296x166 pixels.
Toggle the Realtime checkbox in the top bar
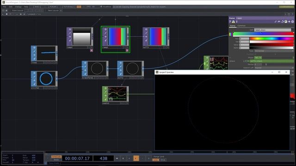click(101, 7)
